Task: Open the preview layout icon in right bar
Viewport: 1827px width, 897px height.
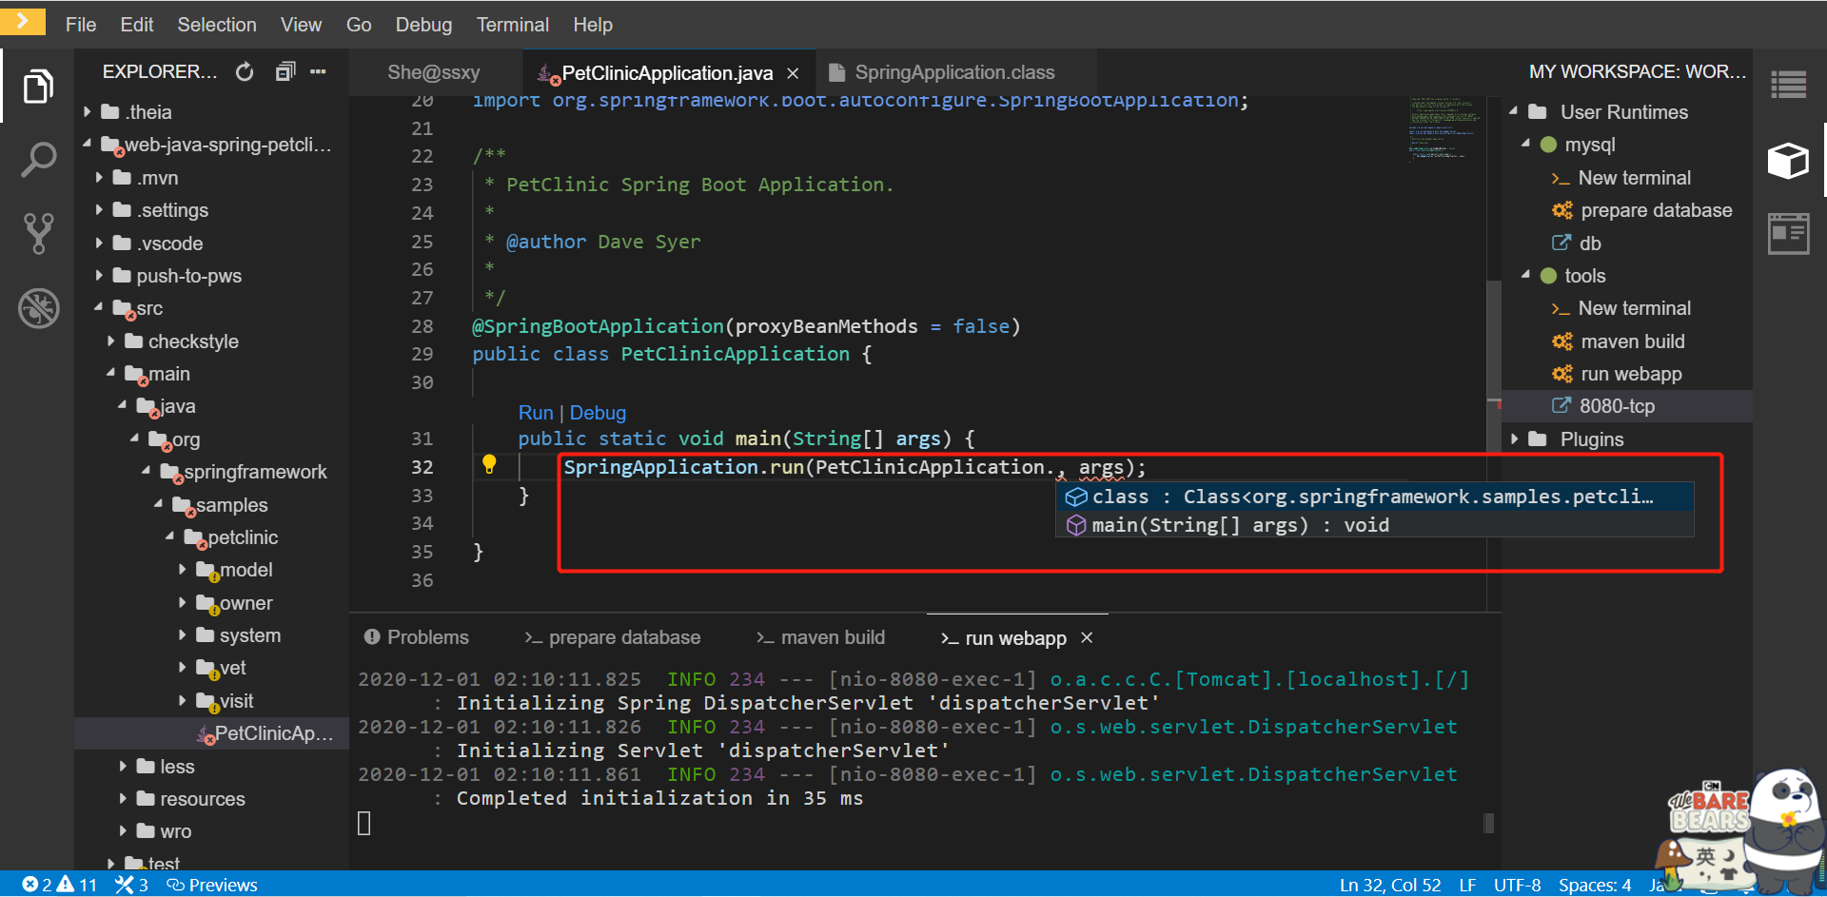Action: [x=1788, y=234]
